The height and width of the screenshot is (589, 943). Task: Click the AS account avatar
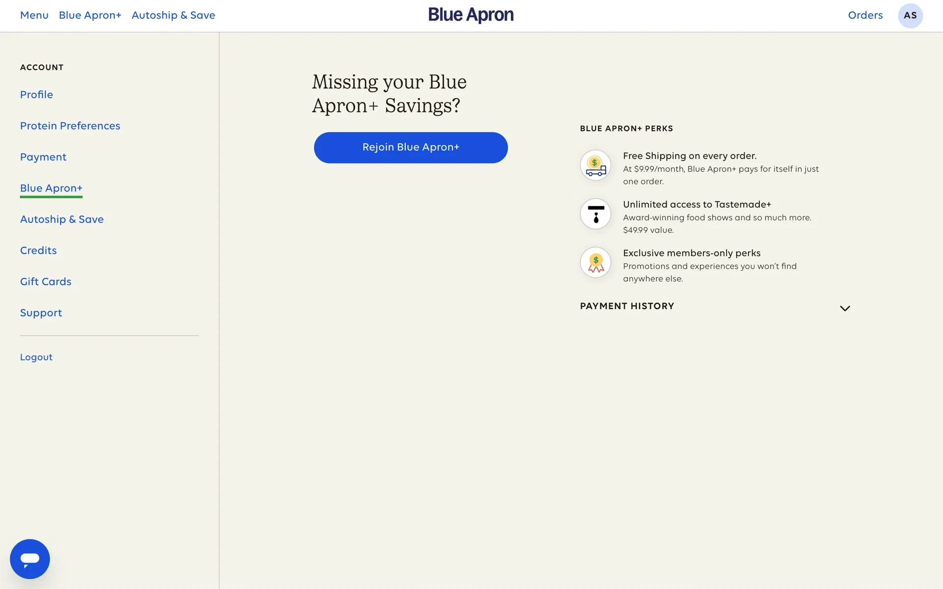[x=910, y=15]
